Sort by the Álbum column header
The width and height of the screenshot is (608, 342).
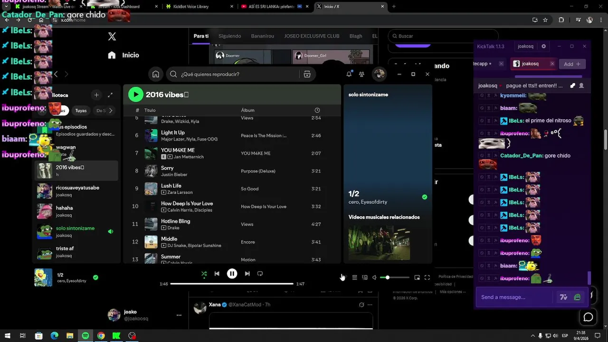[247, 110]
